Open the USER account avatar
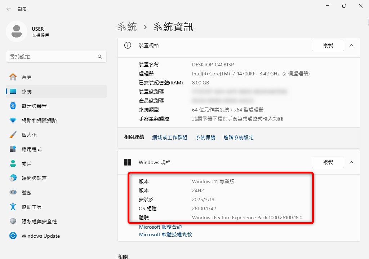 pyautogui.click(x=17, y=31)
